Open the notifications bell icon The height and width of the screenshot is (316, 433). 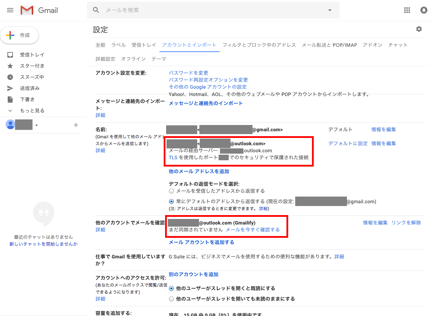pos(424,10)
